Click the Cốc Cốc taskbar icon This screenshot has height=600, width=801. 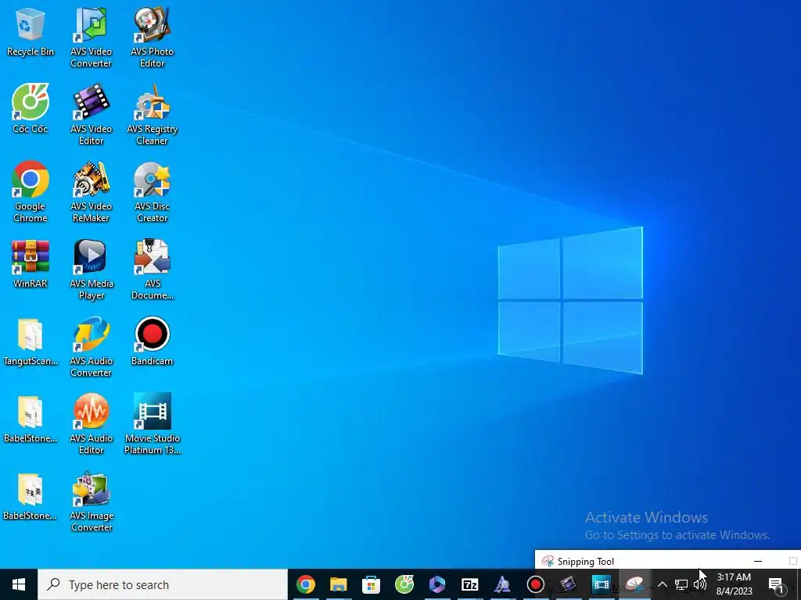(x=404, y=584)
